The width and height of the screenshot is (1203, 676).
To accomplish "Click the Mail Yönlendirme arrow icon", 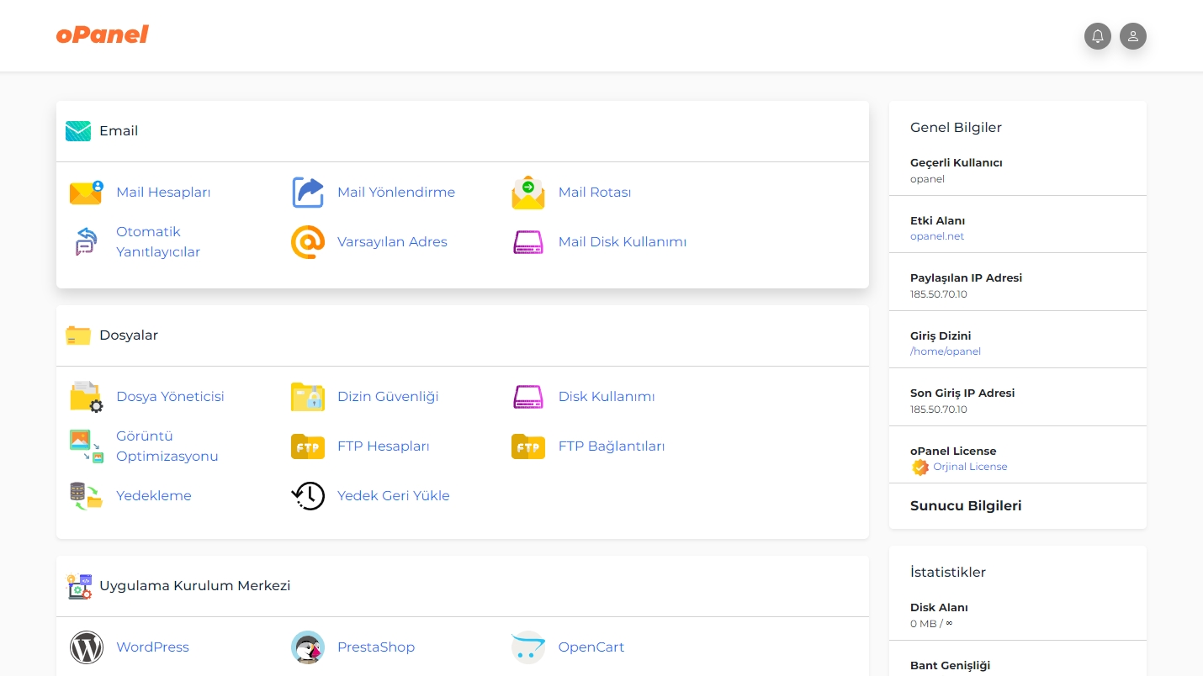I will tap(308, 193).
